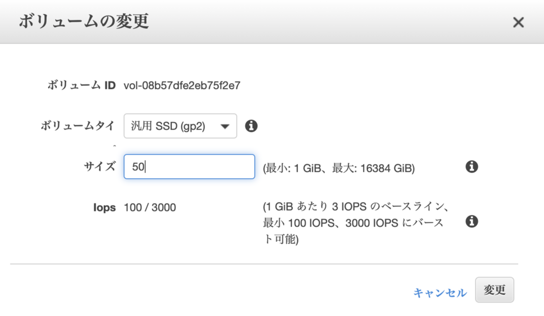This screenshot has width=544, height=316.
Task: Click the volume type dropdown arrow
Action: point(225,126)
